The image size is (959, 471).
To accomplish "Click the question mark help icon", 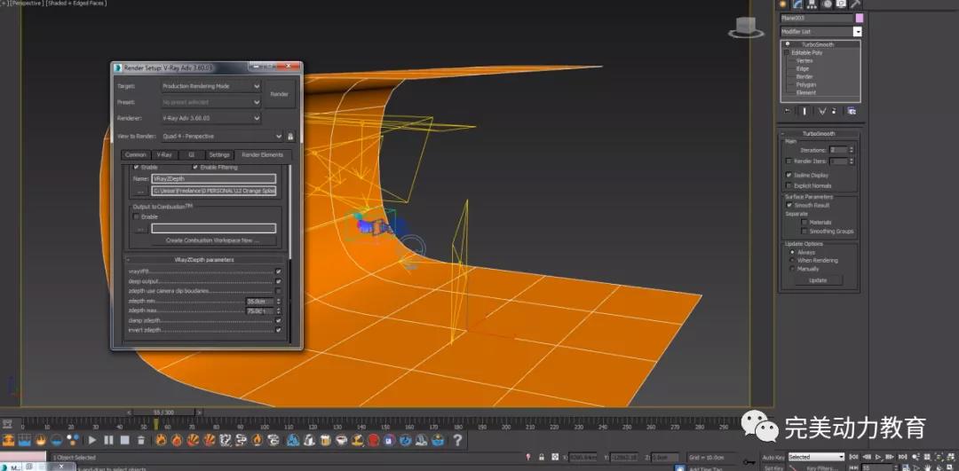I will [x=457, y=440].
